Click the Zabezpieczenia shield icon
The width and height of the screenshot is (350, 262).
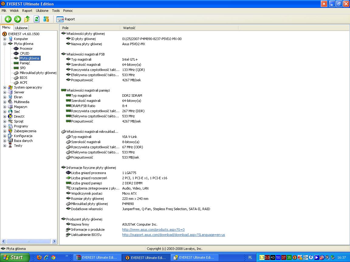click(x=10, y=131)
